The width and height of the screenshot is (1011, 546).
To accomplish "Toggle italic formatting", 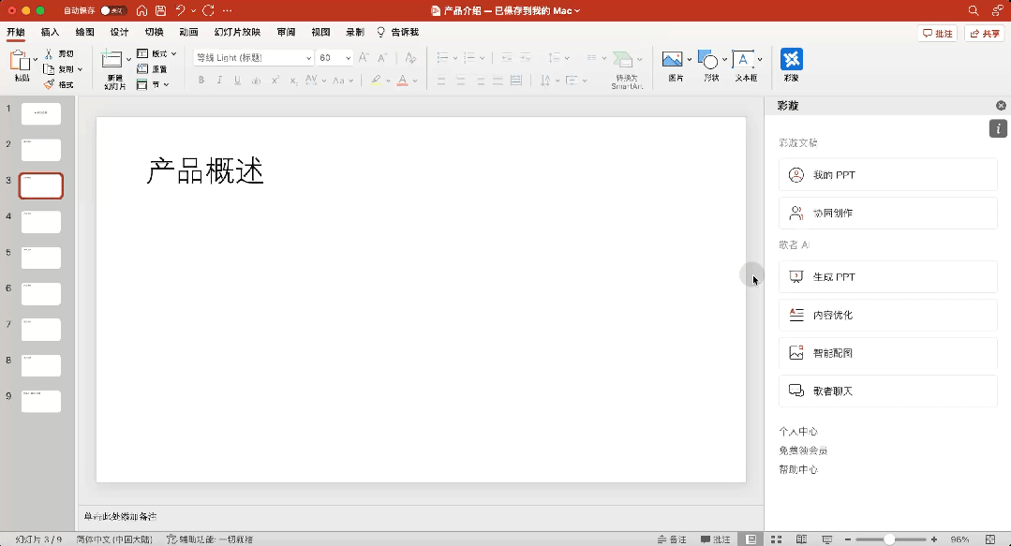I will click(219, 80).
